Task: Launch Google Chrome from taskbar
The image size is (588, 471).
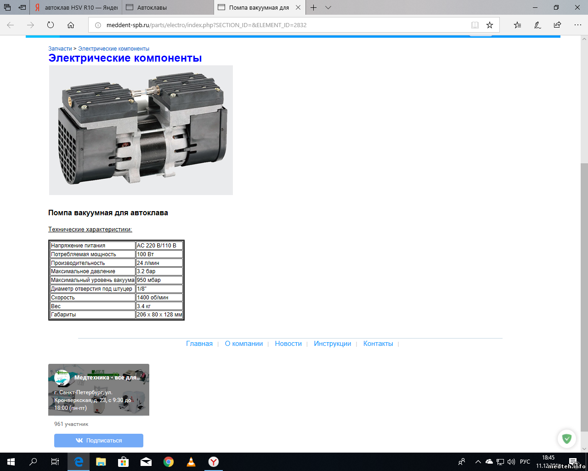Action: pos(169,462)
